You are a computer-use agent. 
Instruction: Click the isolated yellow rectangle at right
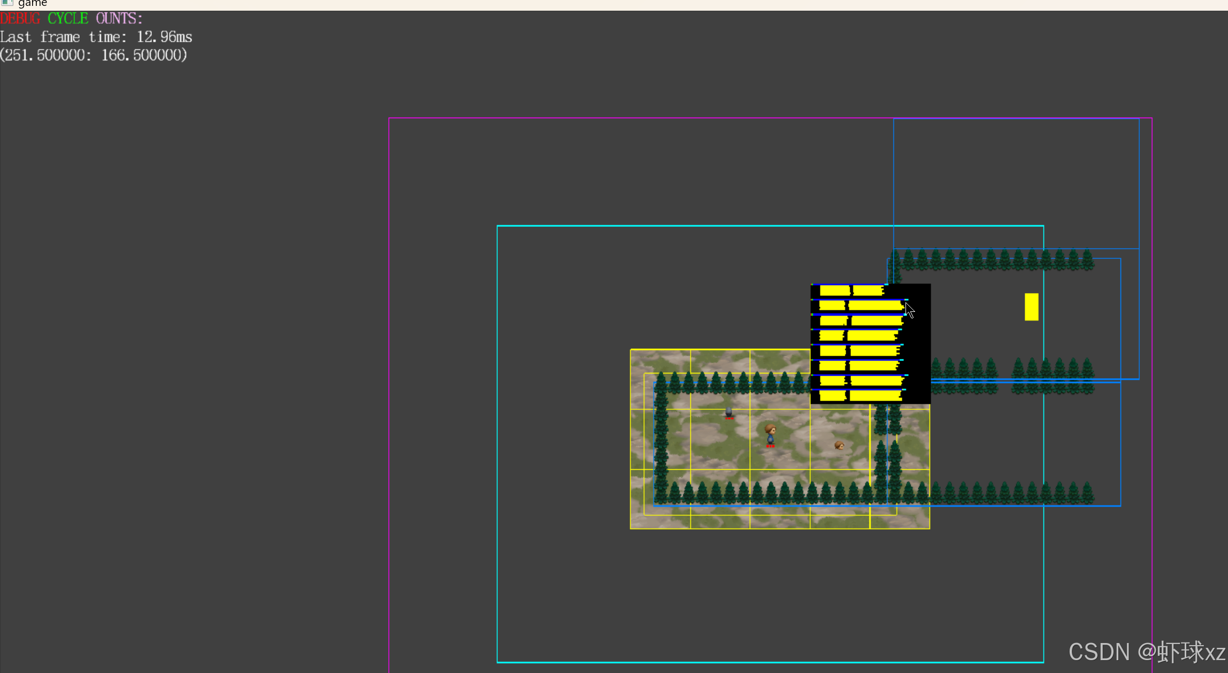(1031, 307)
